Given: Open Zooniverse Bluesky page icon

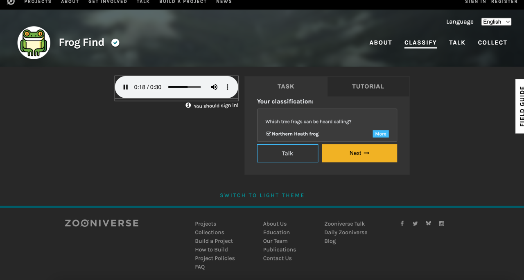Looking at the screenshot, I should click(428, 223).
